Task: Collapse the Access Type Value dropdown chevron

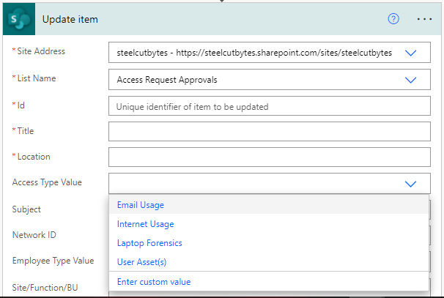Action: point(410,184)
